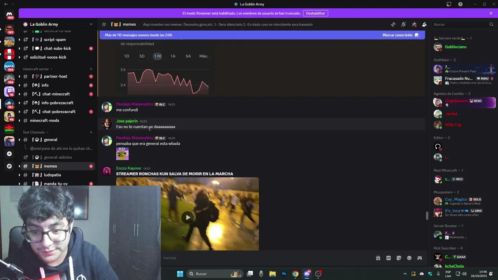Open the chat-minecraft channel
This screenshot has height=280, width=498.
[58, 94]
